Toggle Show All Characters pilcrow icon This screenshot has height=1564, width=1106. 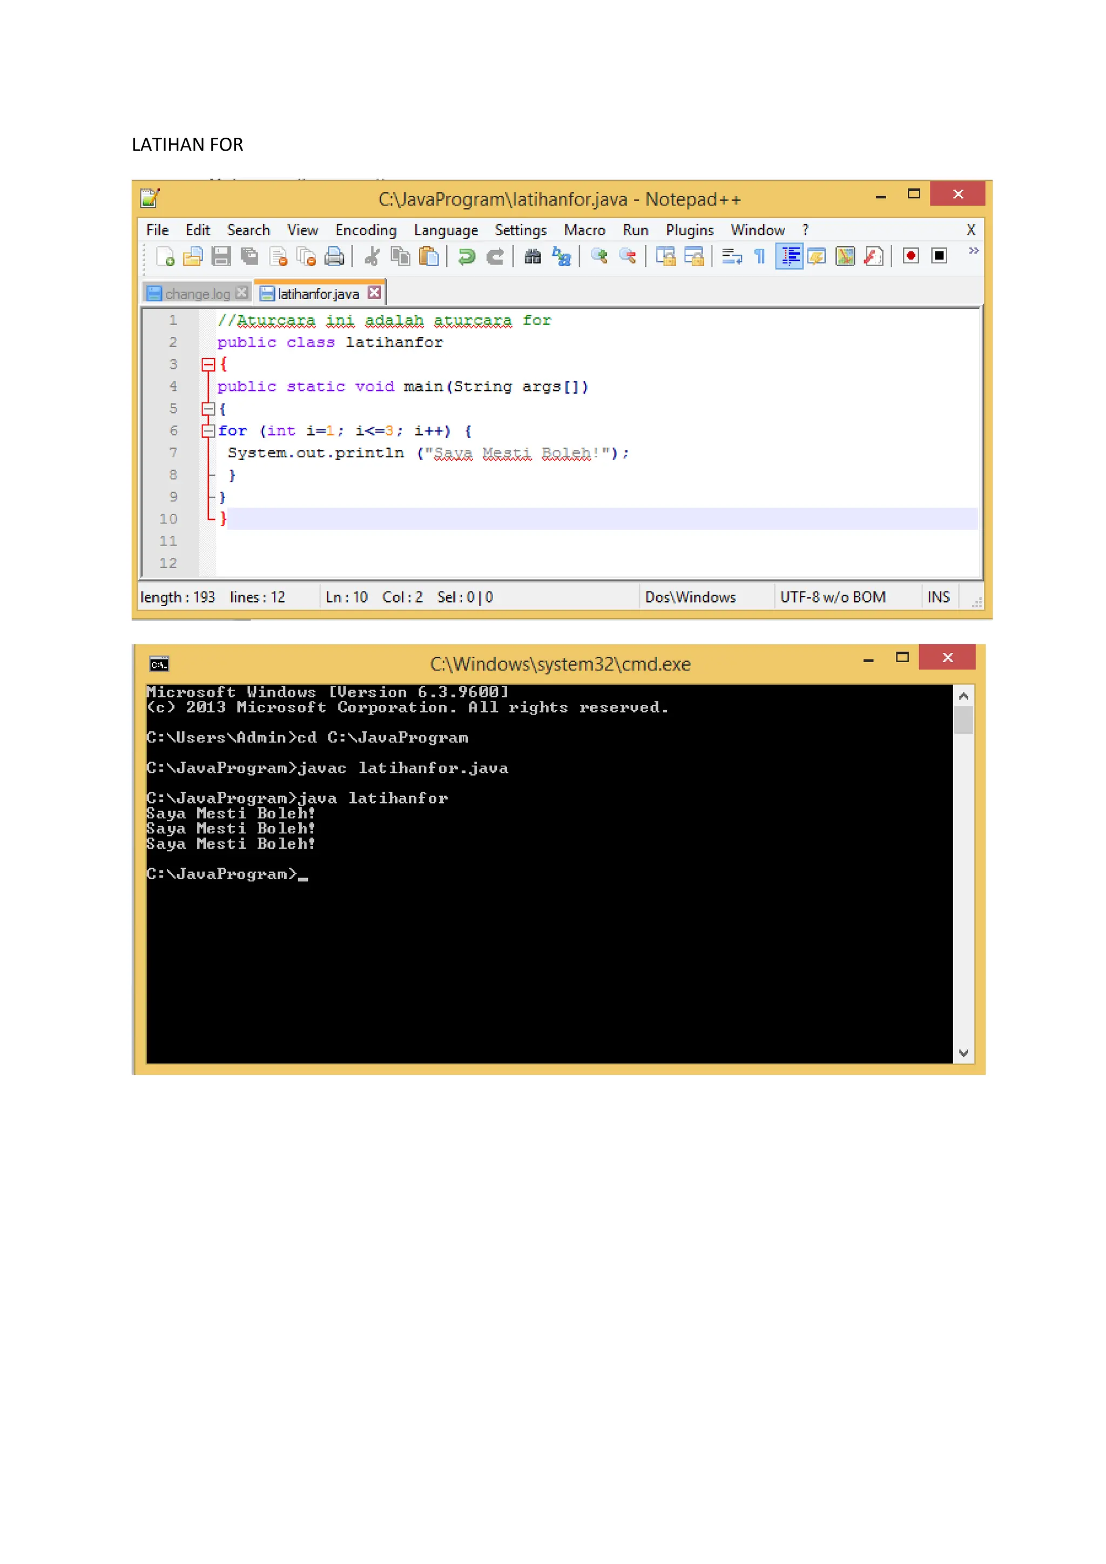coord(760,256)
